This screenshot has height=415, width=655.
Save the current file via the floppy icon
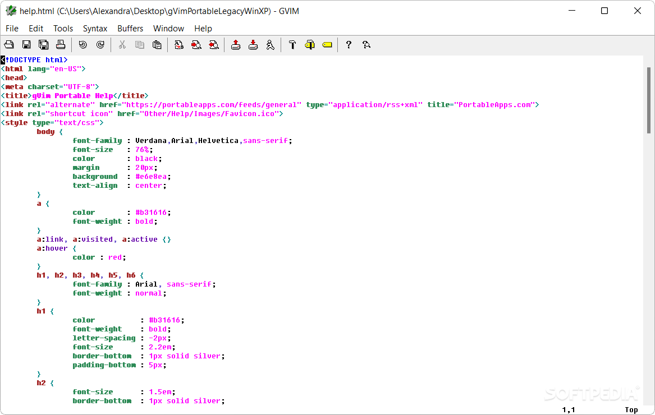(x=26, y=45)
